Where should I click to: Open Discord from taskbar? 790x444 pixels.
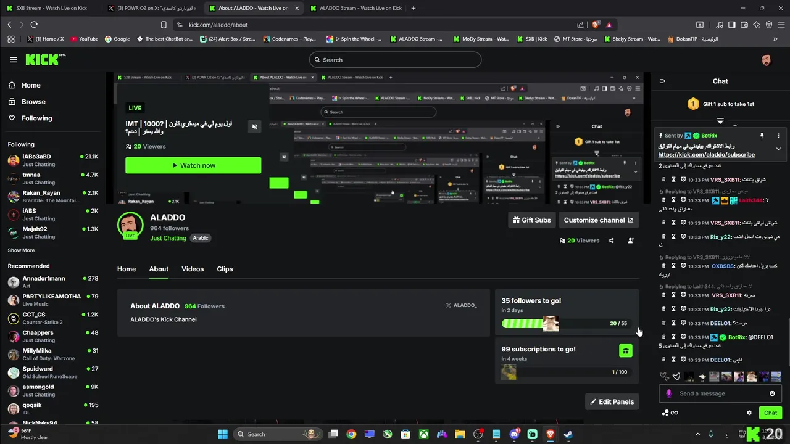pyautogui.click(x=515, y=434)
